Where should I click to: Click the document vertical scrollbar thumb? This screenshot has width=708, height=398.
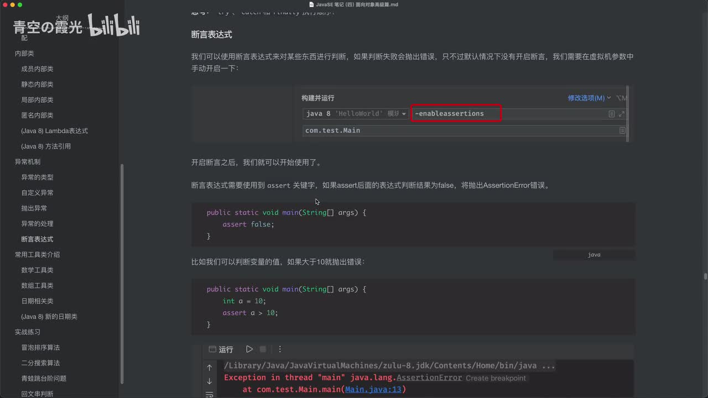tap(705, 276)
